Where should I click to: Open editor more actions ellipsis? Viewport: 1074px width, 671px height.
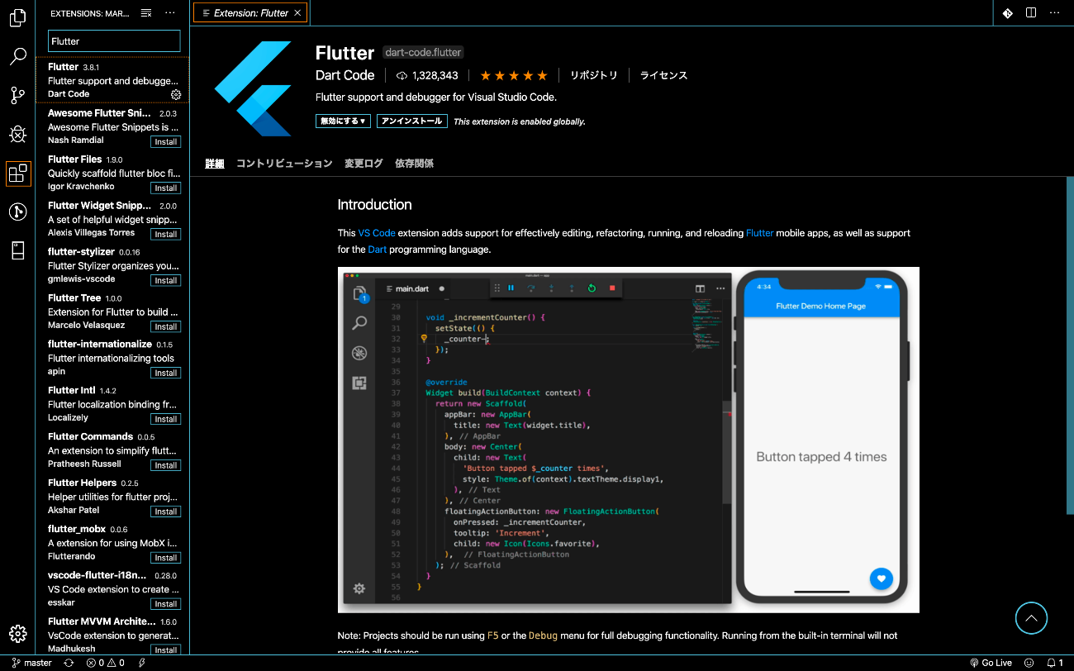click(1054, 12)
